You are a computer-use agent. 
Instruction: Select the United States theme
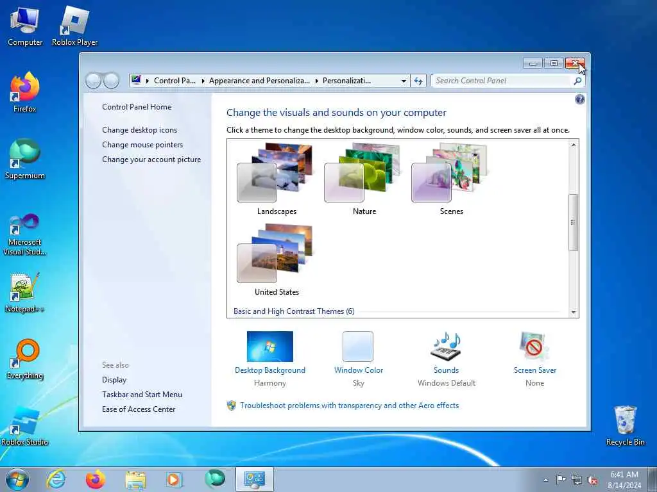point(276,260)
